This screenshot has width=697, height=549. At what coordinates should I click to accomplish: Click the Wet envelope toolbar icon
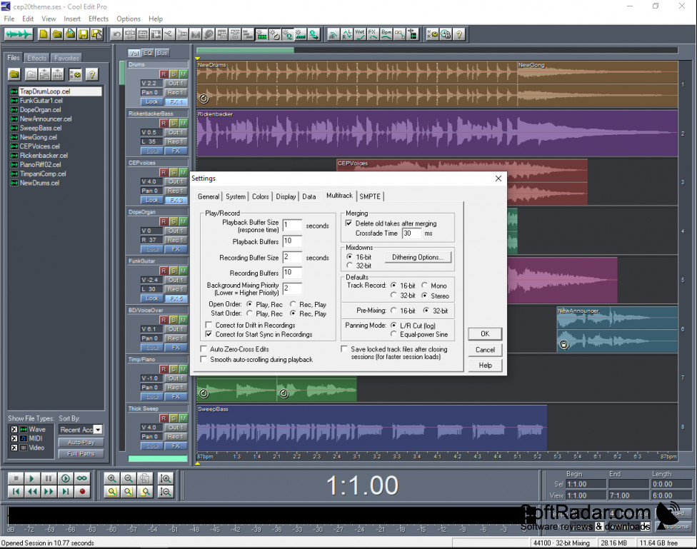[360, 34]
